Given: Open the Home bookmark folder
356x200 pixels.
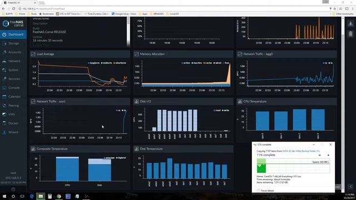Looking at the screenshot, I should pos(20,14).
